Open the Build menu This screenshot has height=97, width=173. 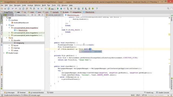[44, 5]
